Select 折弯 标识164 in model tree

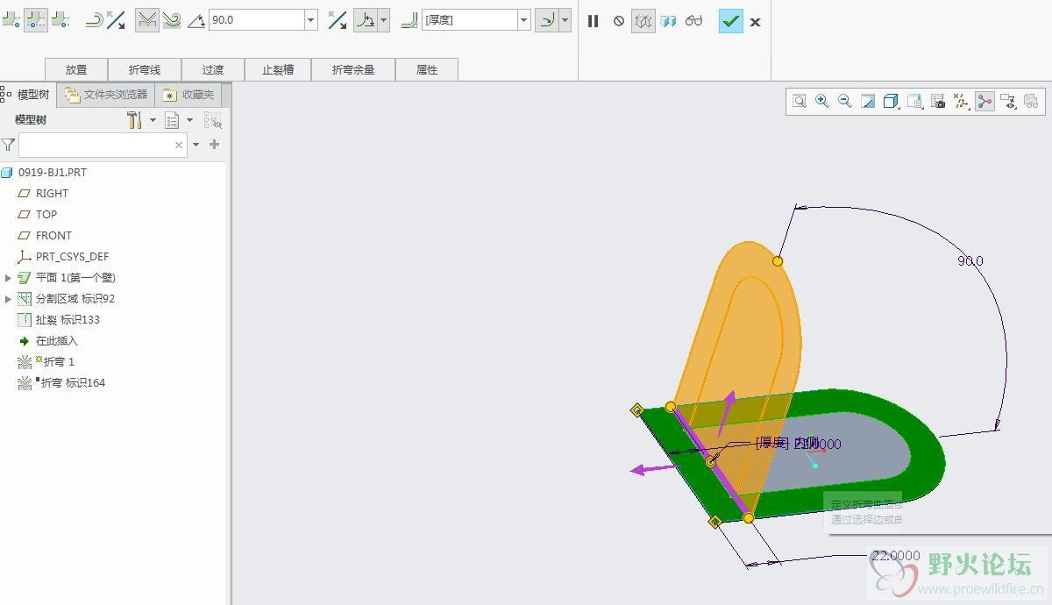tap(73, 383)
